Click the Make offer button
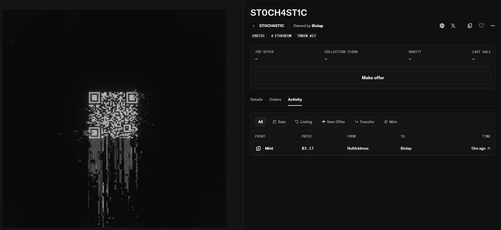 [373, 77]
